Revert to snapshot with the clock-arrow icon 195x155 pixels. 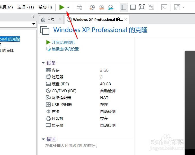[x=101, y=7]
